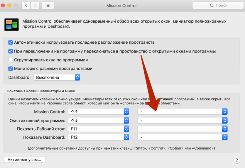Click the Сочетания клавиш клавиатуры и мыши heading
Screen dimensions: 245x168
[41, 91]
